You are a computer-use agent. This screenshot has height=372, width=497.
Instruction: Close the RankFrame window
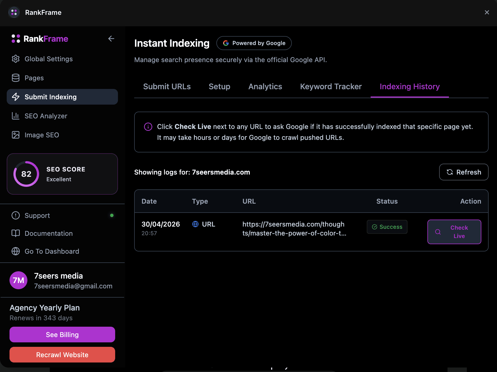tap(487, 12)
